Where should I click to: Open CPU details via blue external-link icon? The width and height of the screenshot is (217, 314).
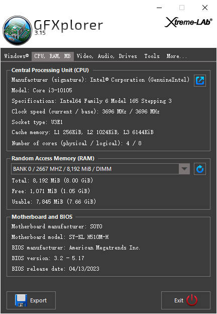point(200,81)
